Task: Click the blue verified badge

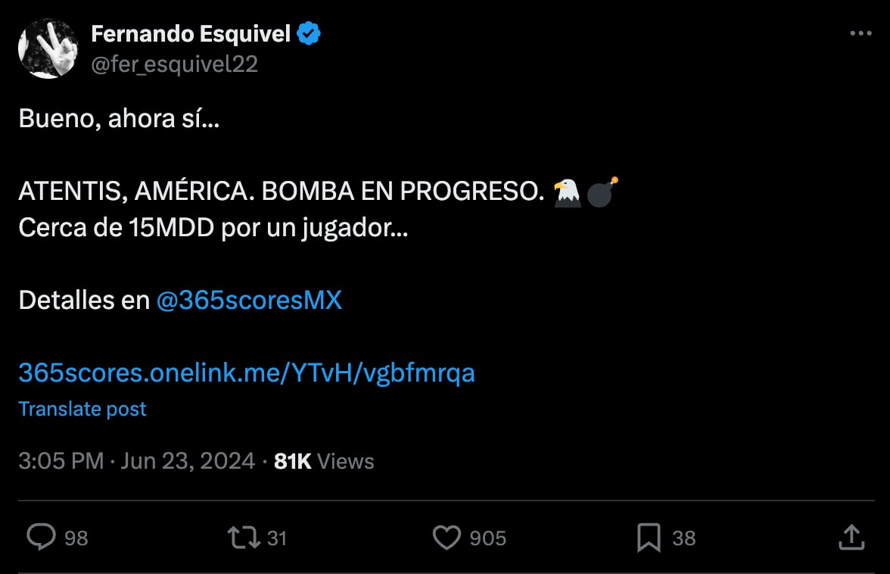Action: [309, 33]
